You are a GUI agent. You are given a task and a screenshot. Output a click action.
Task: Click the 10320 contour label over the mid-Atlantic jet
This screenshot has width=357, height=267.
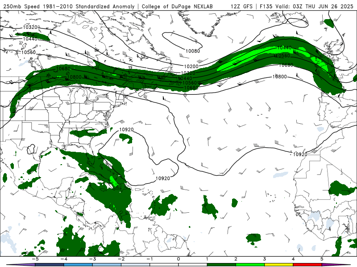[x=188, y=73]
